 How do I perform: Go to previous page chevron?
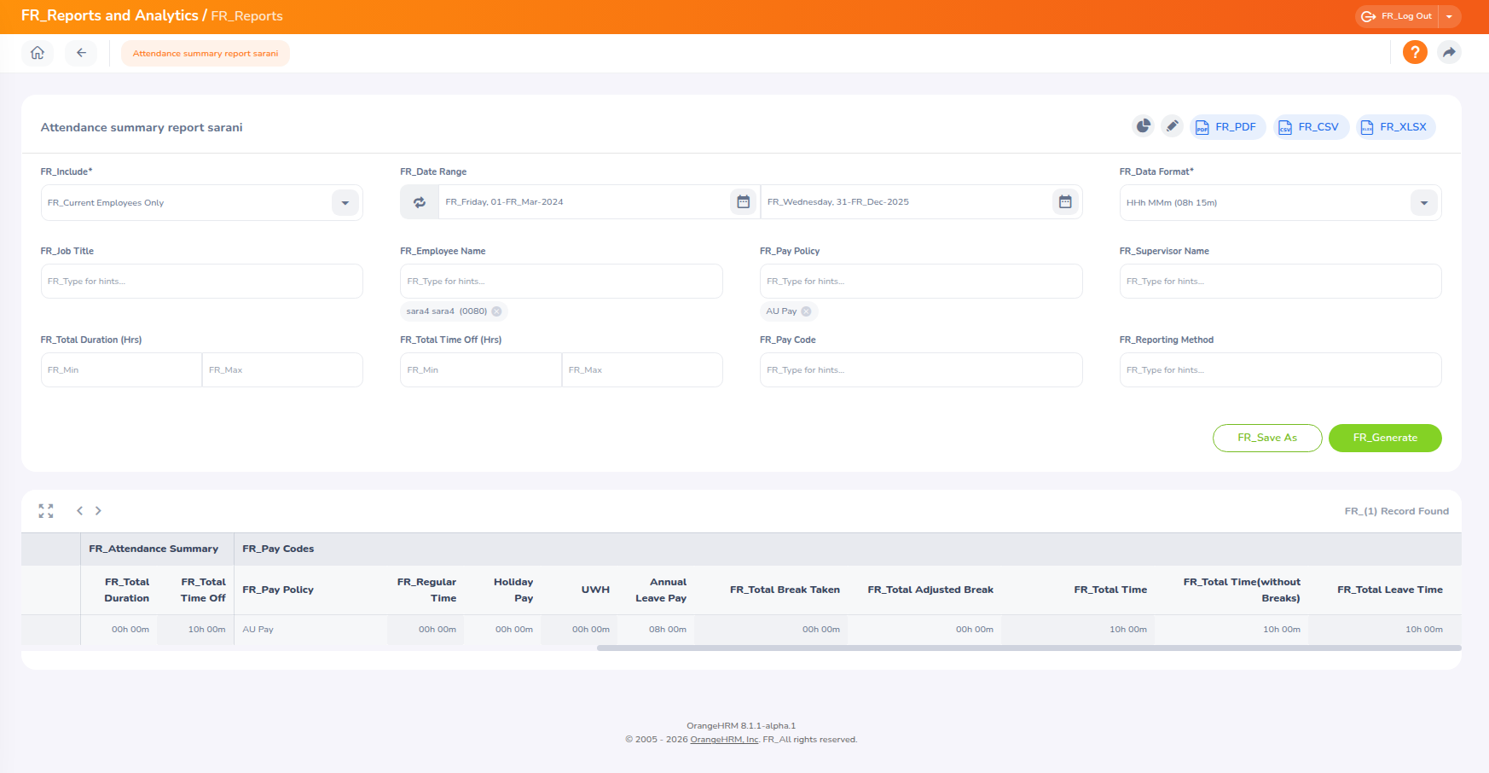tap(79, 511)
